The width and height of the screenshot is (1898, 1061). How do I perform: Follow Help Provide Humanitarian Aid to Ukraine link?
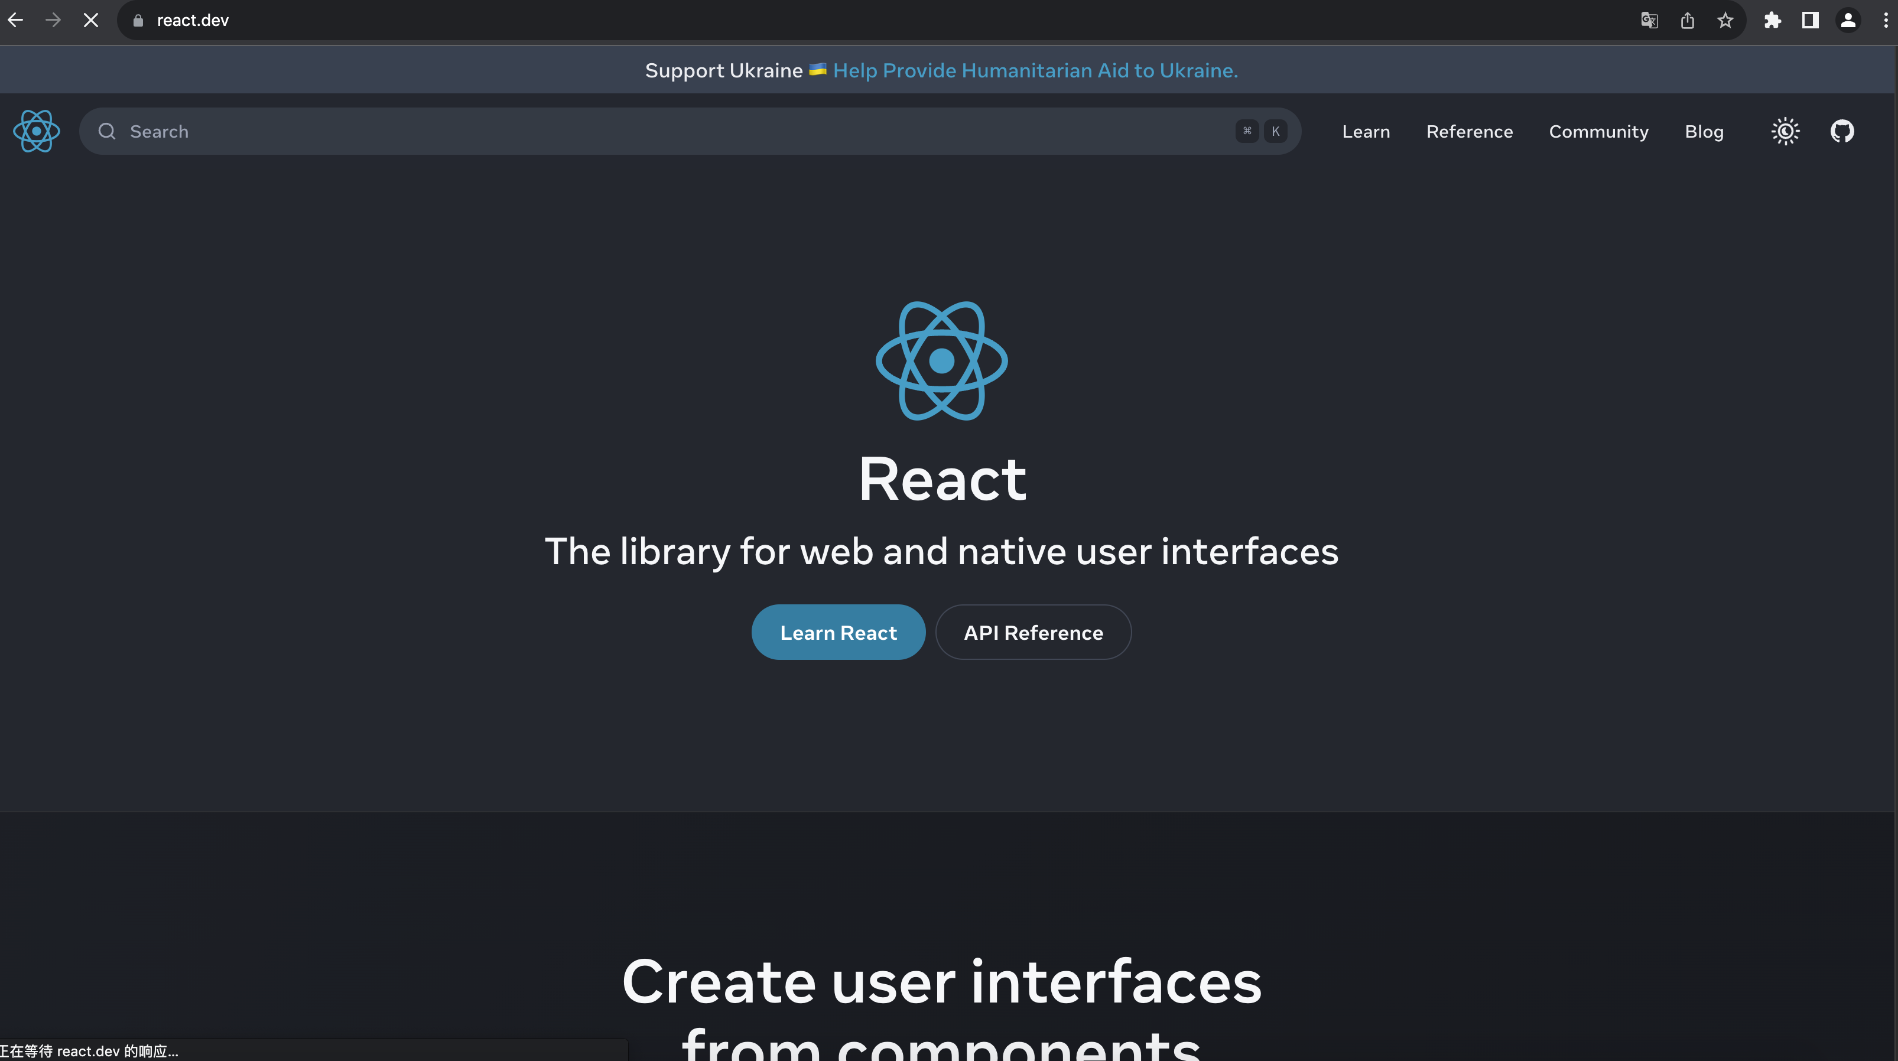coord(1035,70)
